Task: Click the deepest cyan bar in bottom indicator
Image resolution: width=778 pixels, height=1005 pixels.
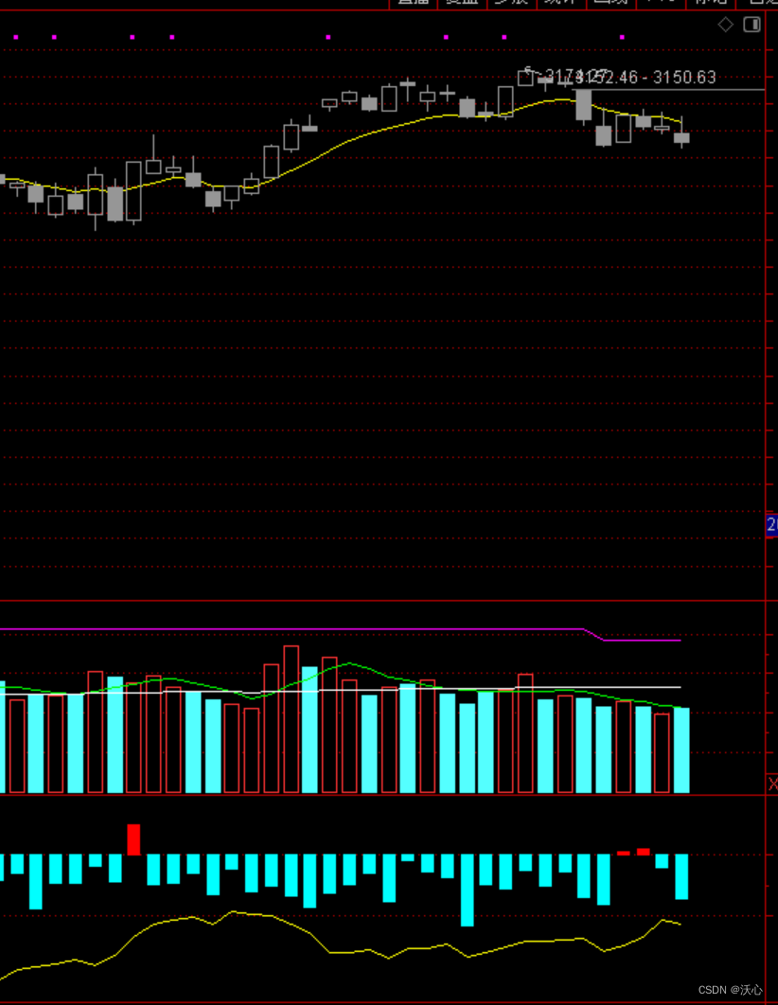Action: coord(468,890)
